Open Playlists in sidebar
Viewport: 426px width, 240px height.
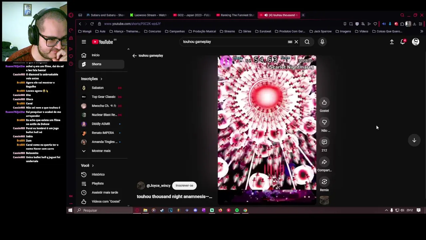[101, 183]
